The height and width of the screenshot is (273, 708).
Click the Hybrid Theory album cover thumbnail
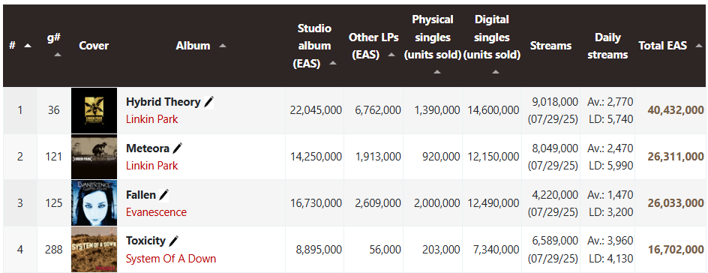pyautogui.click(x=94, y=110)
